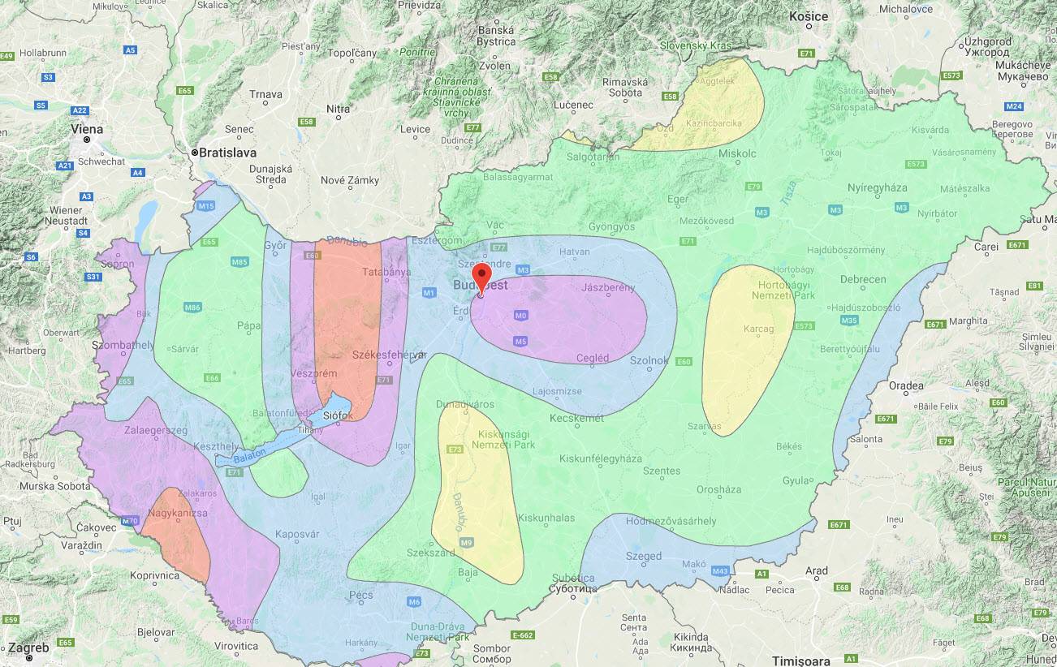Select the M0 motorway shield near Budapest
This screenshot has width=1057, height=667.
(521, 316)
